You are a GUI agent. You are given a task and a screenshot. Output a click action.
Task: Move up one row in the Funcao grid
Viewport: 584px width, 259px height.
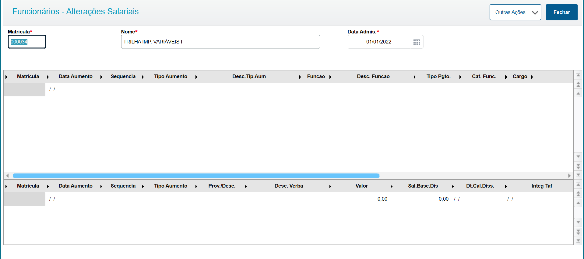pyautogui.click(x=578, y=93)
